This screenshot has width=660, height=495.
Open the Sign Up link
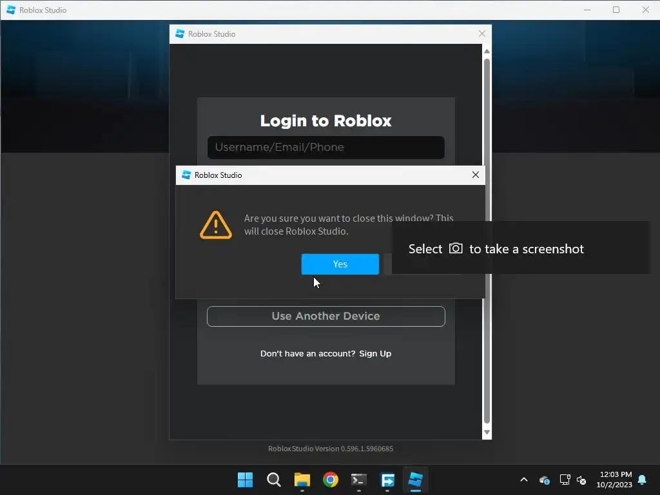[x=375, y=354]
